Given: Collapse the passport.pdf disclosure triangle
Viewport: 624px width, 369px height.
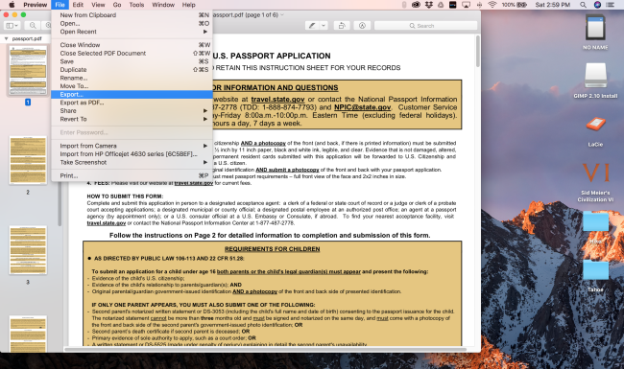Looking at the screenshot, I should (x=7, y=38).
